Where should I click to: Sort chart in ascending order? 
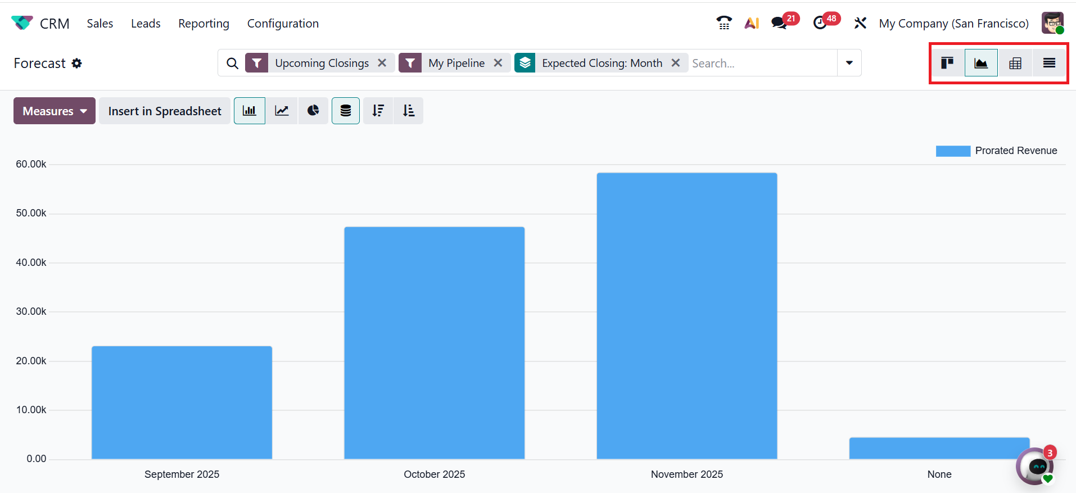(409, 111)
